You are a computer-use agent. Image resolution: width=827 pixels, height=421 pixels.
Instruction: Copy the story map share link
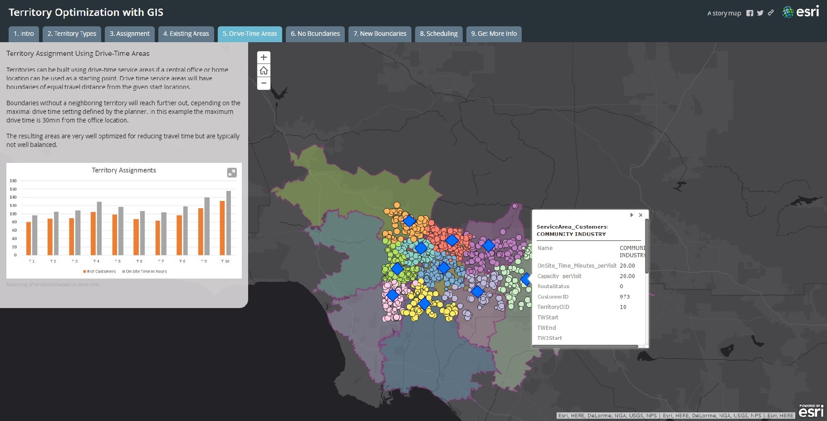point(771,13)
